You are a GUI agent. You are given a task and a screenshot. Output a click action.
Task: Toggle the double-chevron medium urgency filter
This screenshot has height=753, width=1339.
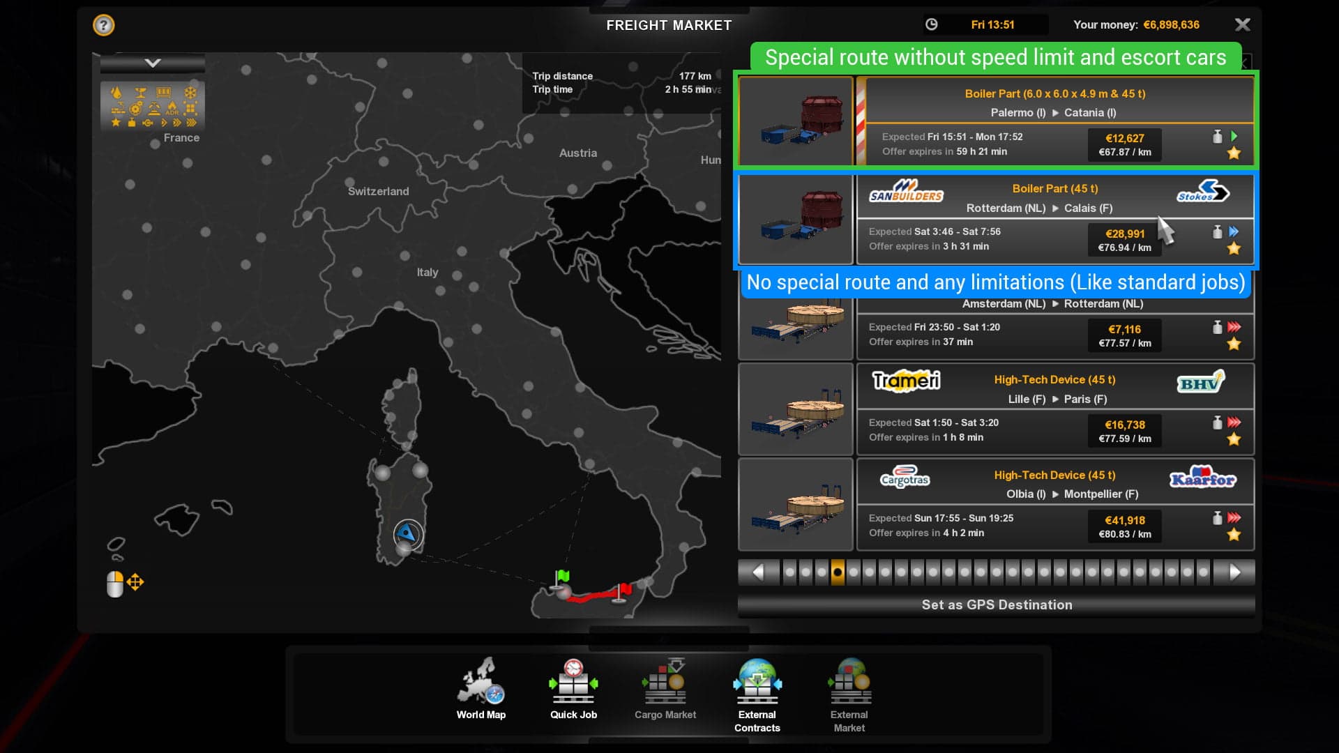click(177, 124)
